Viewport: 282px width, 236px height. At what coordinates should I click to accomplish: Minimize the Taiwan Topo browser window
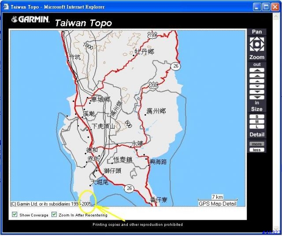point(256,7)
